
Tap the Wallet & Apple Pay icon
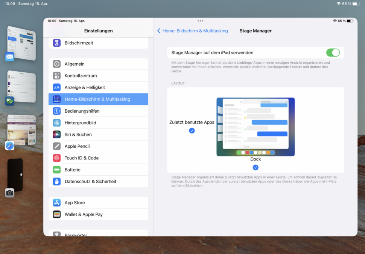pos(56,214)
